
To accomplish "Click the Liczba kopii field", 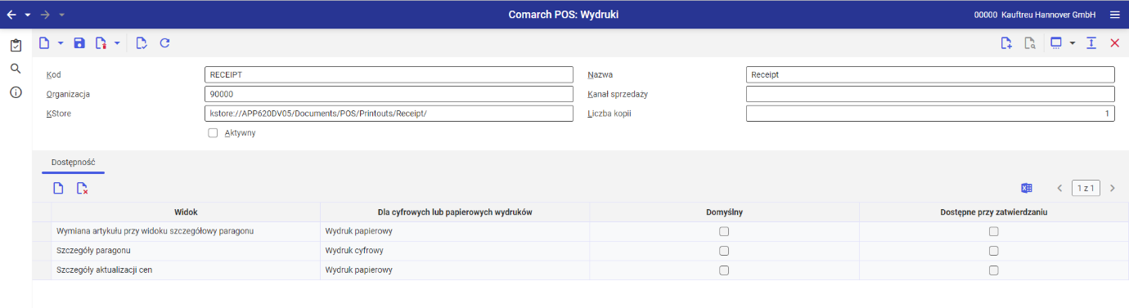I will tap(930, 114).
